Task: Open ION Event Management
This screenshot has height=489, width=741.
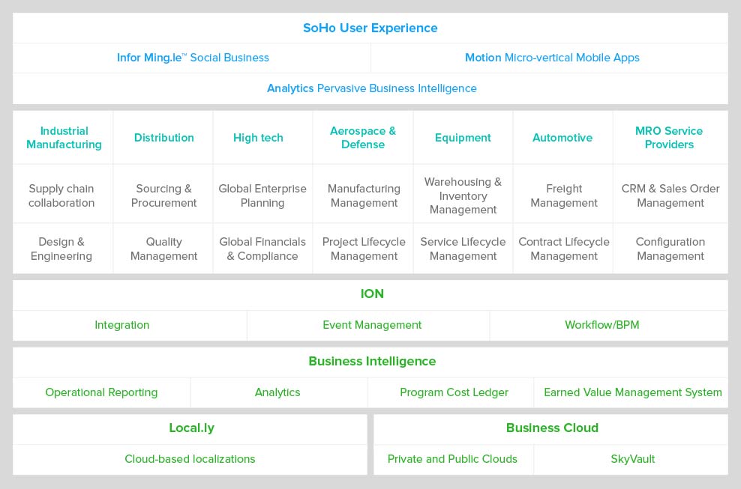Action: click(372, 325)
